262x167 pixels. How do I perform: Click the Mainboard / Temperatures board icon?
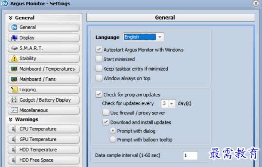pyautogui.click(x=14, y=69)
